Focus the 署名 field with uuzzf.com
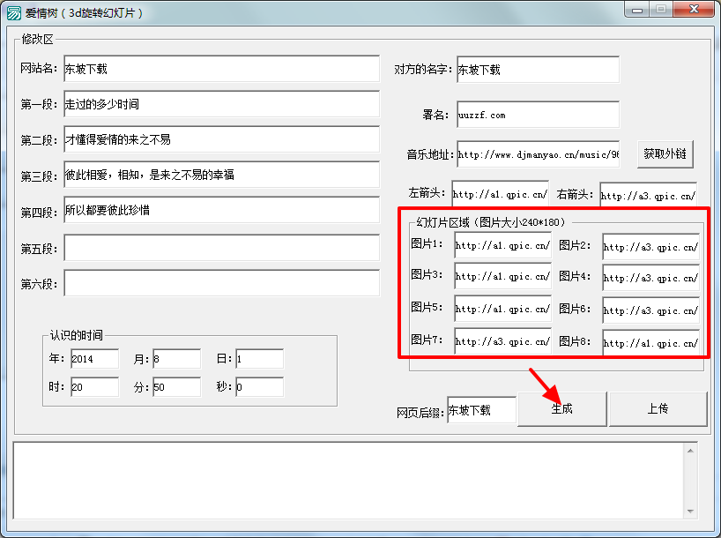 click(538, 115)
